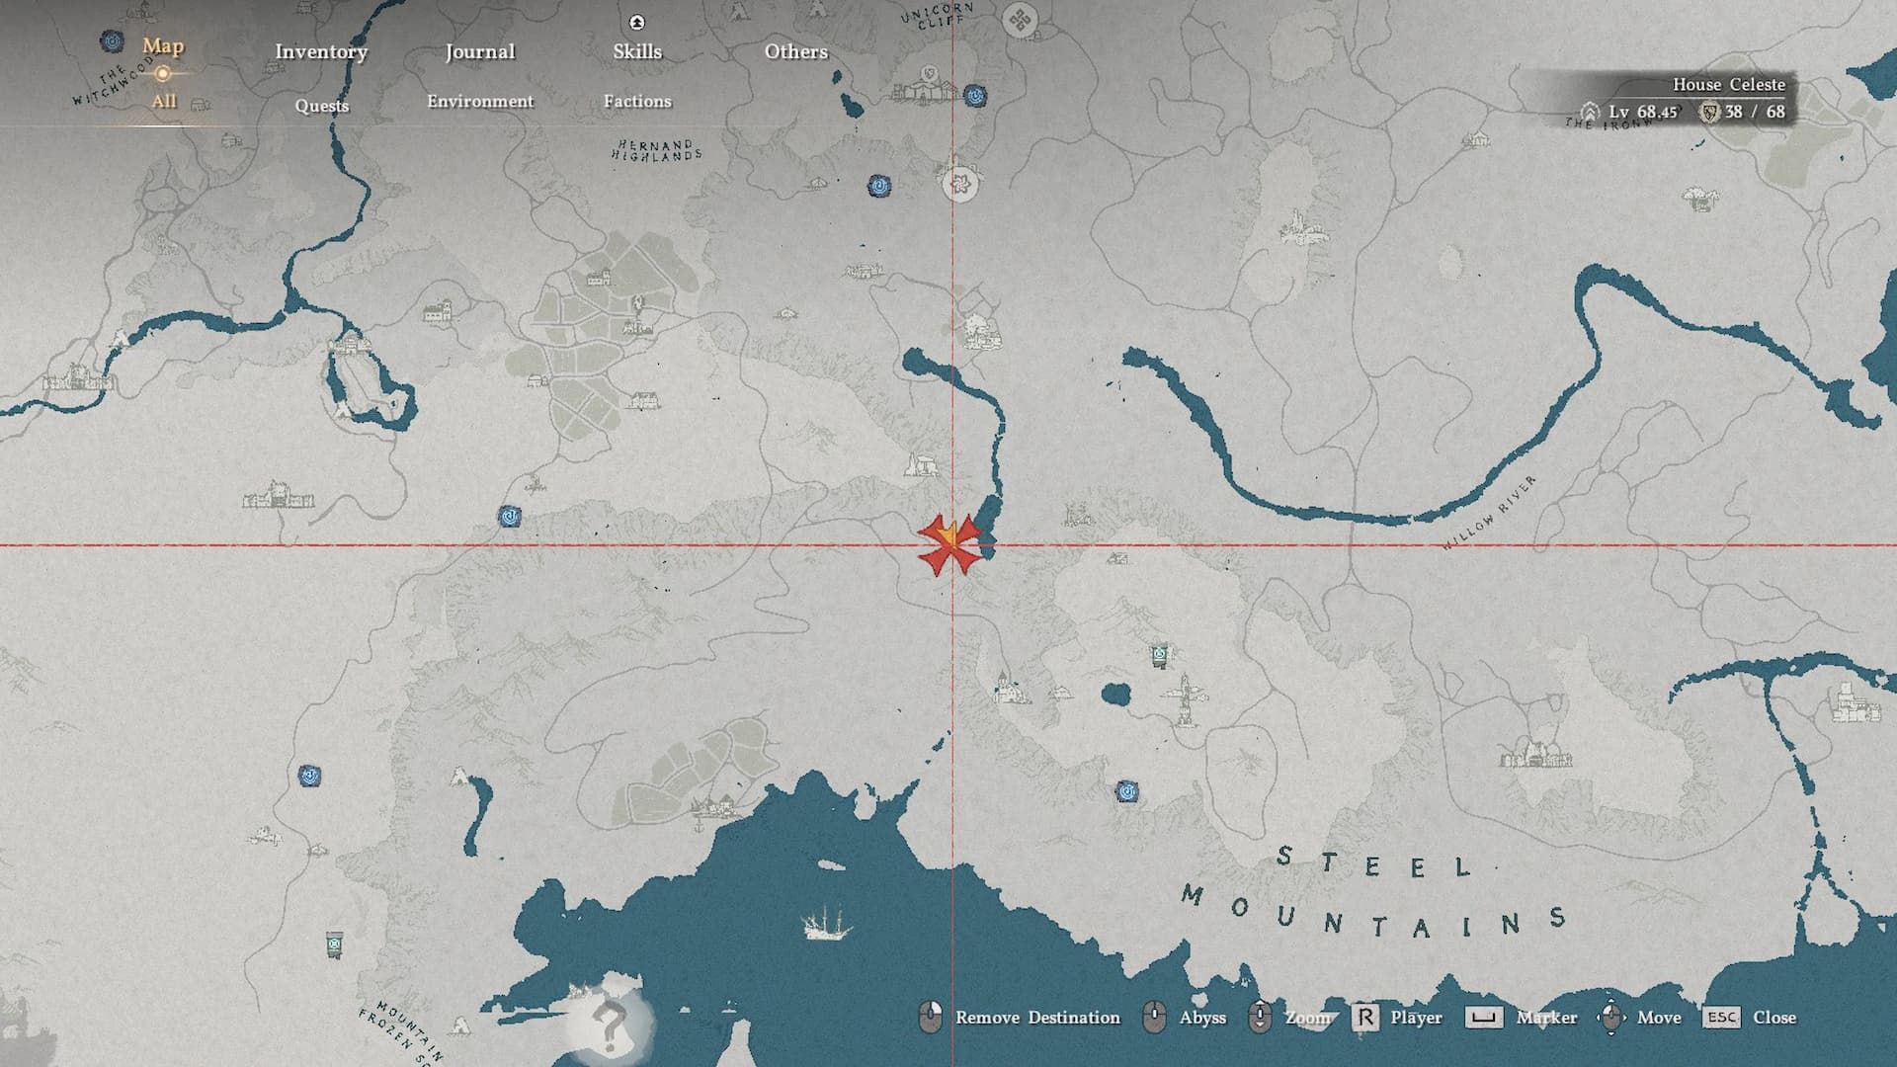
Task: Click the red destination marker at the crosshair
Action: [x=949, y=544]
